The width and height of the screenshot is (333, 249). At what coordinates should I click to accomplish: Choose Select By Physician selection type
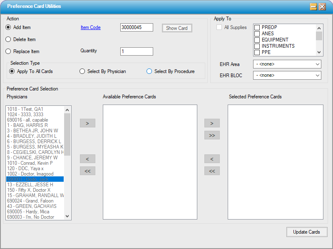tap(82, 71)
